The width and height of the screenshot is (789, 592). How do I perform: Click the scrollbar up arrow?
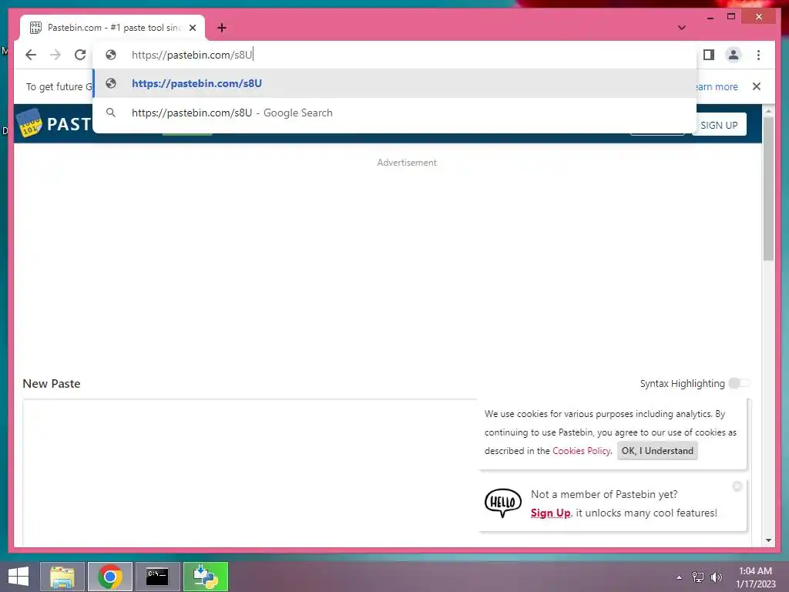click(x=768, y=111)
